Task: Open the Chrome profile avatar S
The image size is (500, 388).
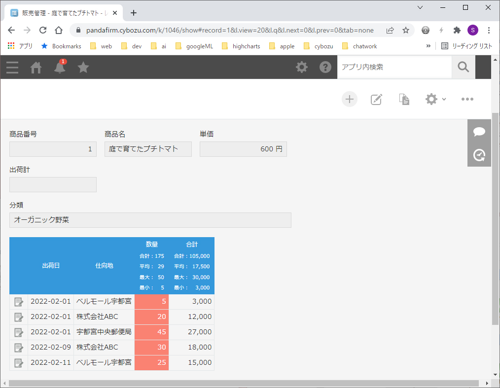Action: pyautogui.click(x=472, y=30)
